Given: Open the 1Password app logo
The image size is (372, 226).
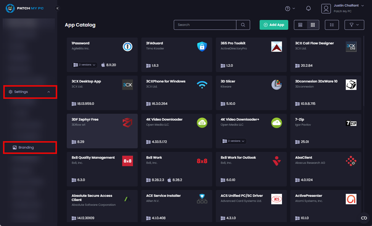Looking at the screenshot, I should (127, 46).
